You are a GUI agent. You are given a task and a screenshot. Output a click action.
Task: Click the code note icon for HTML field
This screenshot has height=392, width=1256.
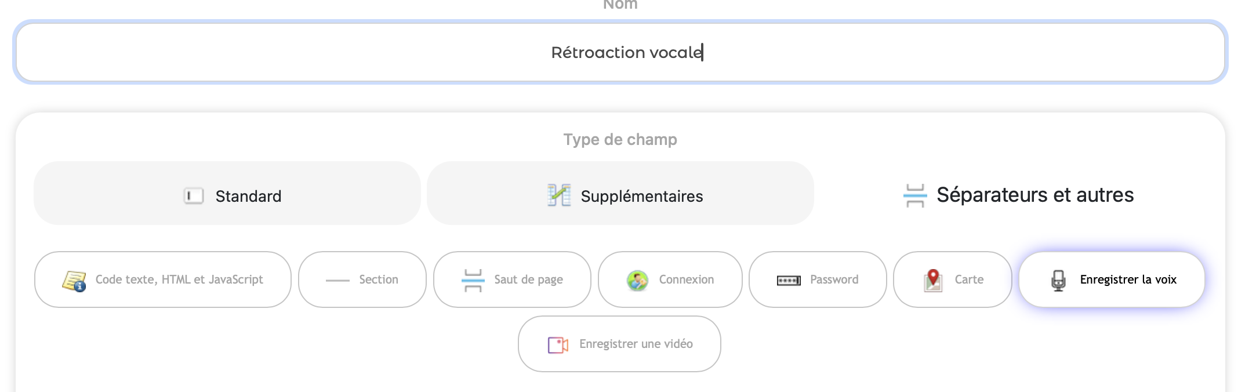point(74,281)
